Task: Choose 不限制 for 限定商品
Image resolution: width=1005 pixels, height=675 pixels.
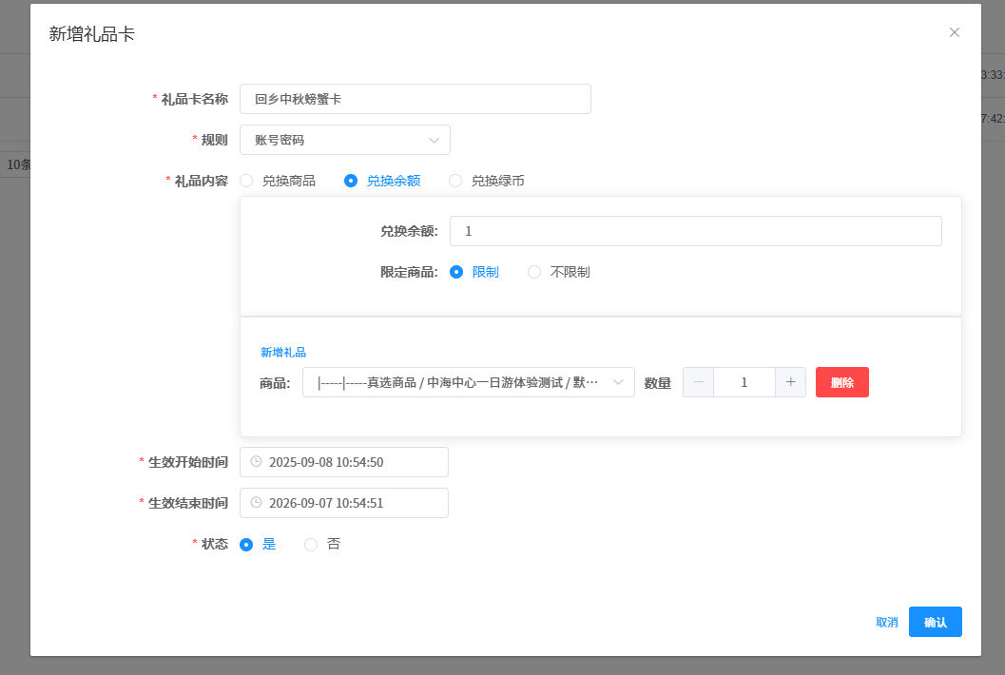Action: (534, 272)
